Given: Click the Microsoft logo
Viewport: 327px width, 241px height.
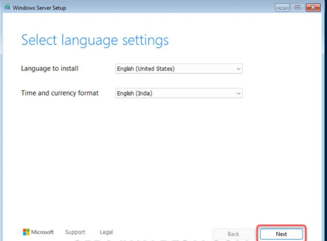Looking at the screenshot, I should [38, 232].
